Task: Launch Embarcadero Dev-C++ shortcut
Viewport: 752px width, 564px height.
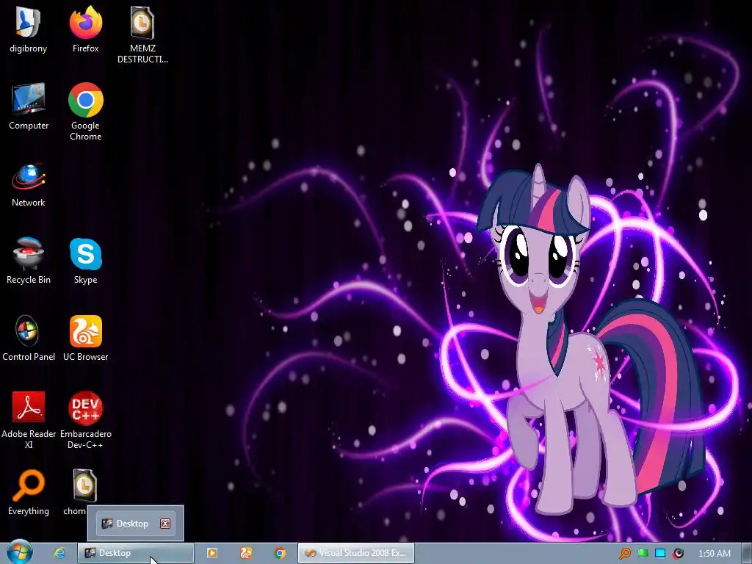Action: (85, 420)
